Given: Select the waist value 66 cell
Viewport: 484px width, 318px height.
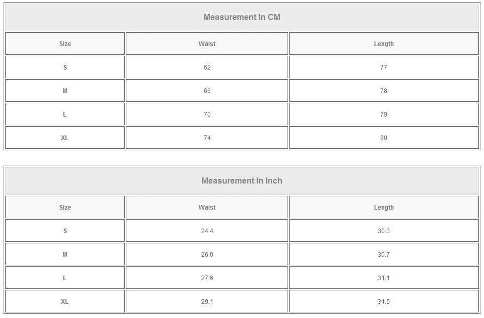Looking at the screenshot, I should click(x=207, y=91).
